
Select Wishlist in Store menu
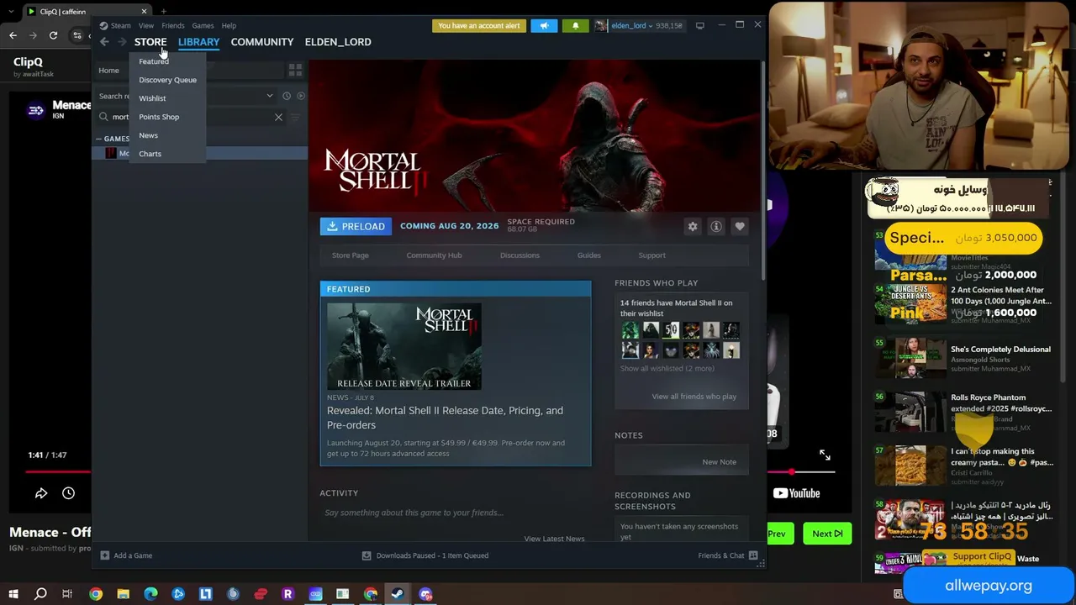pyautogui.click(x=152, y=98)
